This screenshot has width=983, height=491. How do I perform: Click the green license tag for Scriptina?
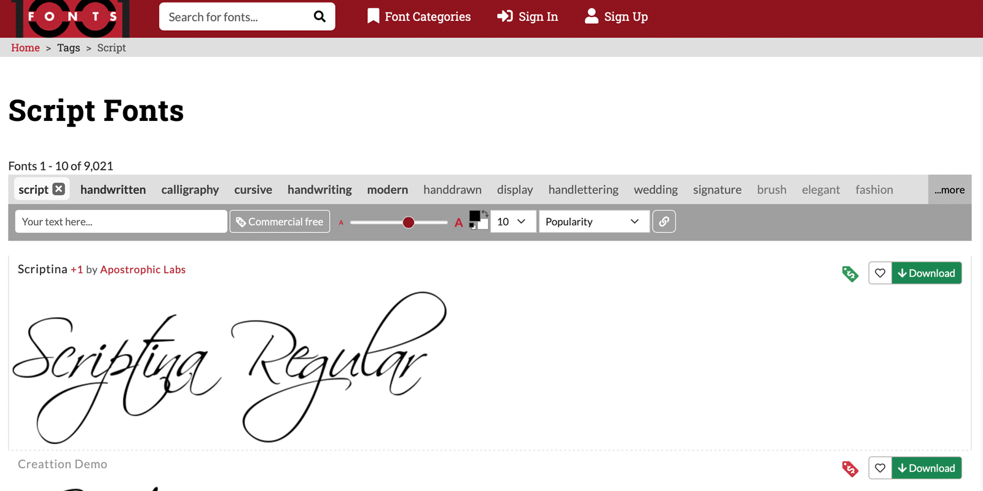point(850,274)
